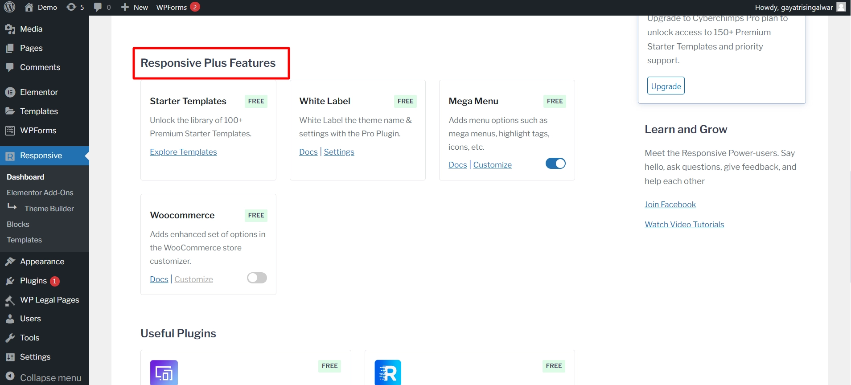Click the plus New icon

coord(125,7)
